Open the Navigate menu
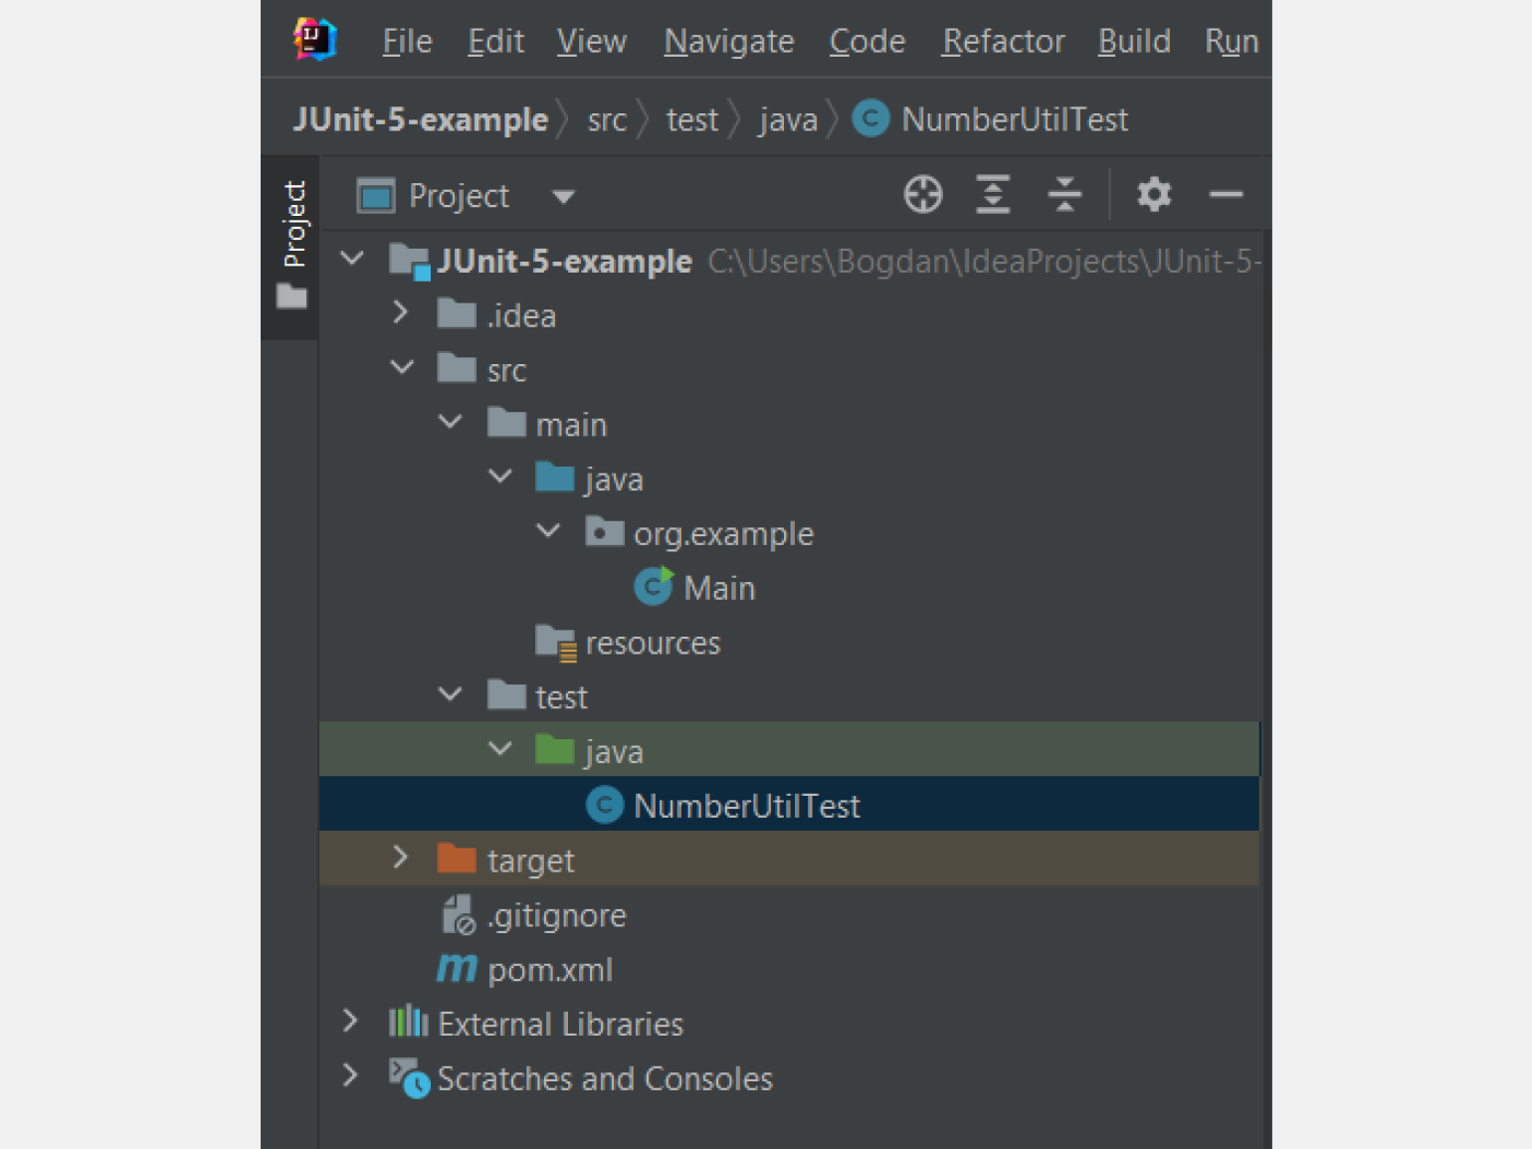This screenshot has width=1532, height=1149. click(728, 41)
